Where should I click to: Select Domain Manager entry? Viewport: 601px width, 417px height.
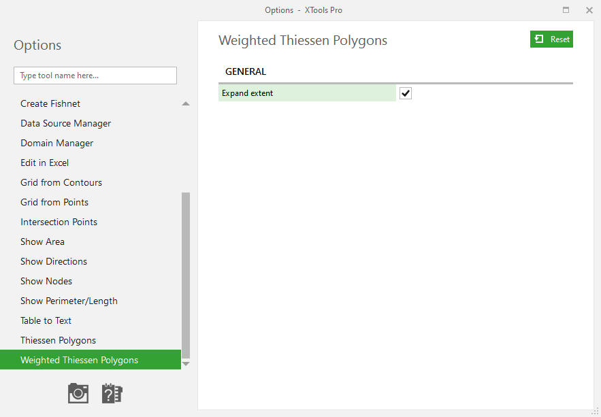[56, 143]
